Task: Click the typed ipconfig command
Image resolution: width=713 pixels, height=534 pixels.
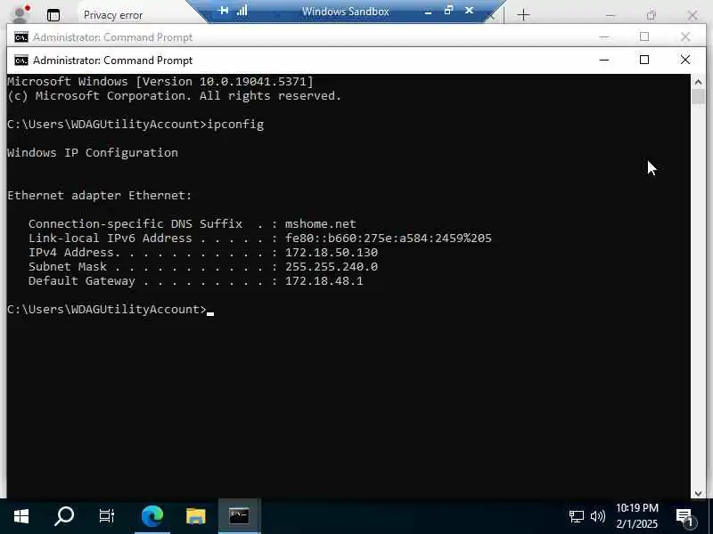Action: pos(235,125)
